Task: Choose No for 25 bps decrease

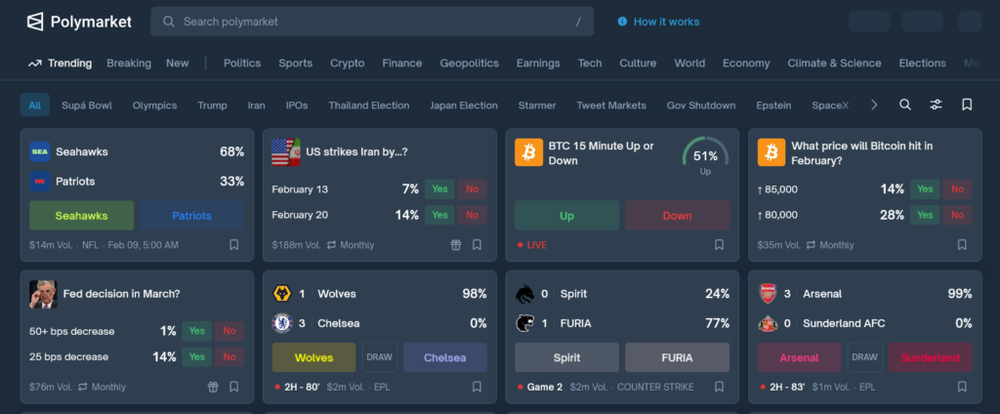Action: (229, 356)
